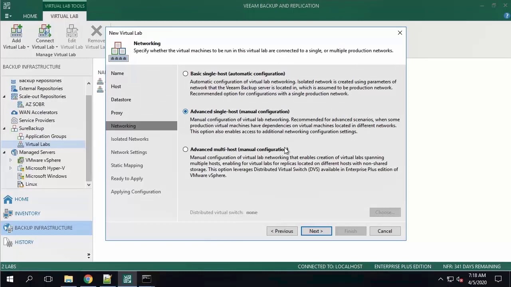The image size is (511, 287).
Task: Go to the Proxy wizard step
Action: pyautogui.click(x=117, y=113)
